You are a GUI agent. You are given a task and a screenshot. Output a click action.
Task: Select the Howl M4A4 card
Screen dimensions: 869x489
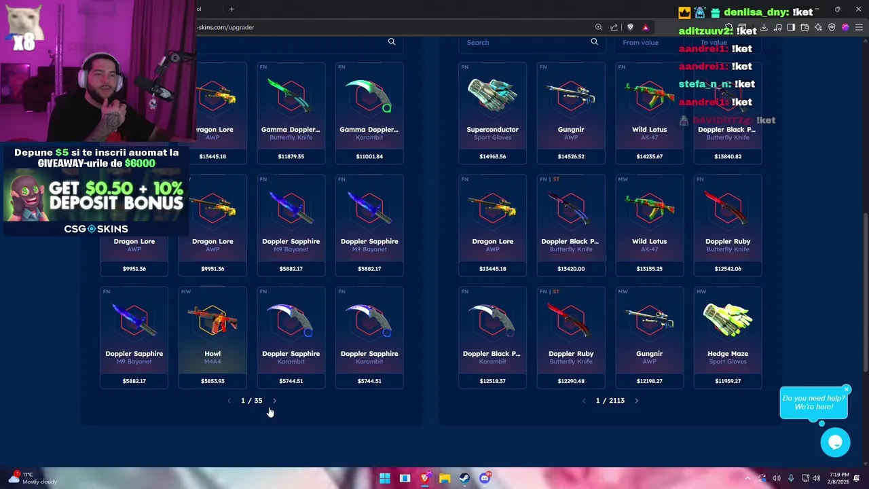click(x=212, y=338)
